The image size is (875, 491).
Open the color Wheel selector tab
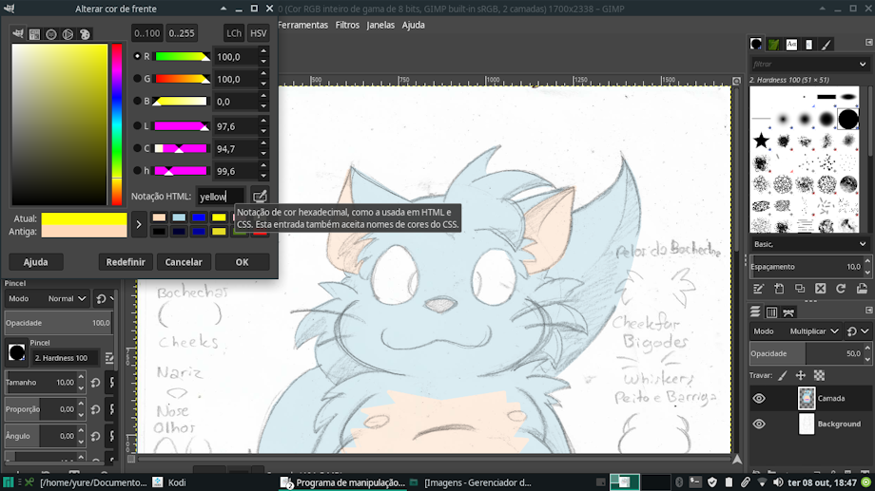(68, 34)
